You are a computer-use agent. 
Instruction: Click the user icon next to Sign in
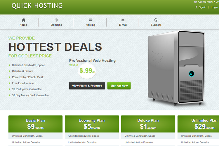(196, 7)
